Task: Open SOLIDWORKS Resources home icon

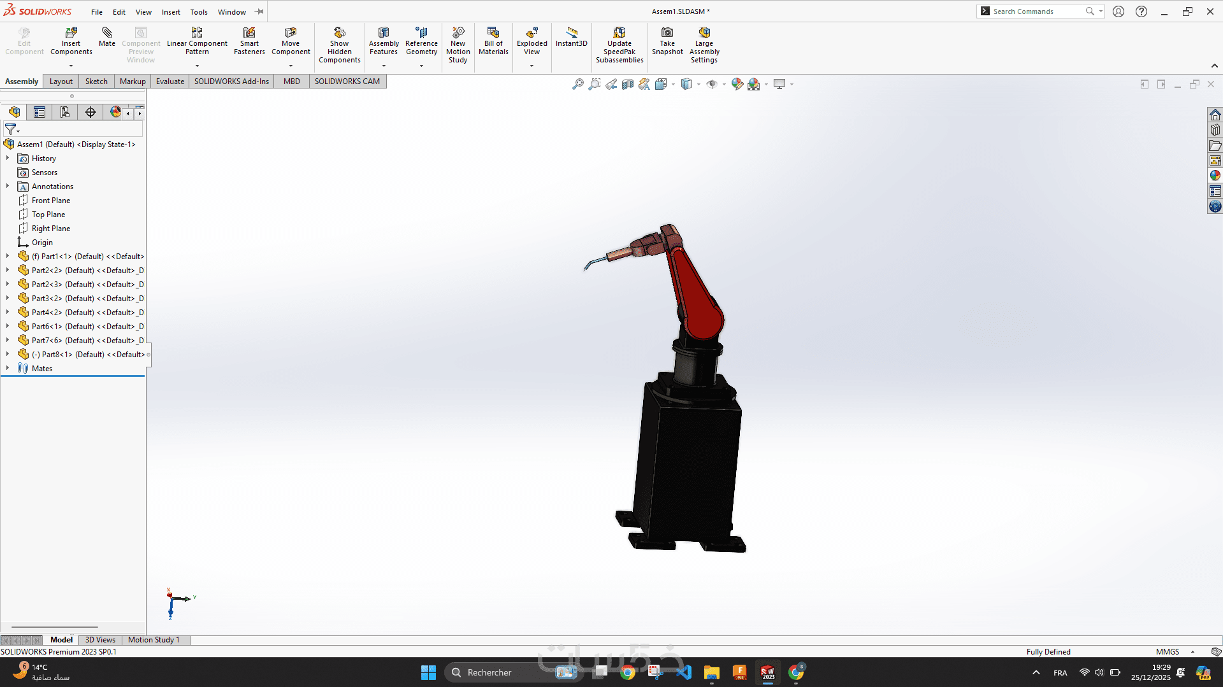Action: [1215, 115]
